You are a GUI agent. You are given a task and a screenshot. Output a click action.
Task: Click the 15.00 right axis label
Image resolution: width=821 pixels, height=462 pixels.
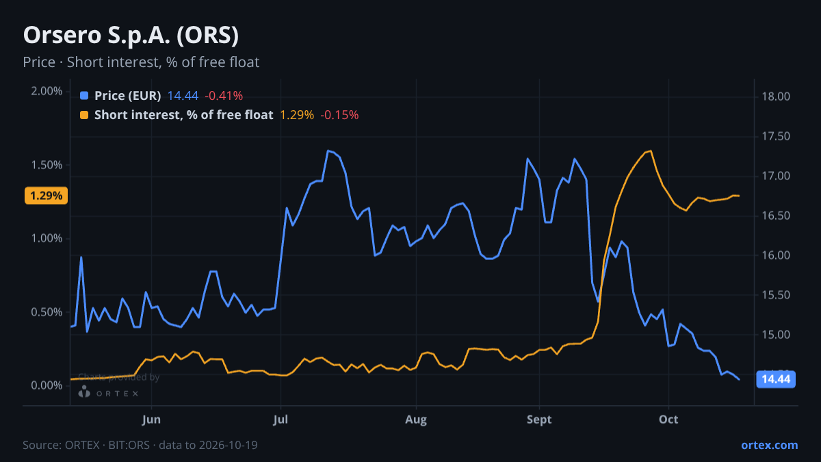tap(777, 335)
